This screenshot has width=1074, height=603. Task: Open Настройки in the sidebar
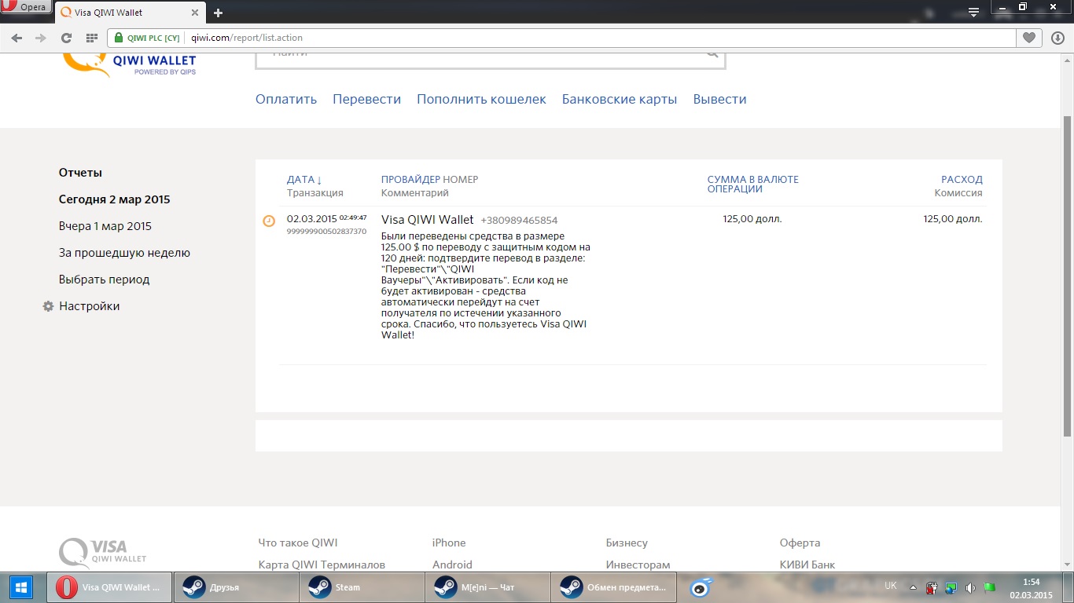[x=90, y=306]
